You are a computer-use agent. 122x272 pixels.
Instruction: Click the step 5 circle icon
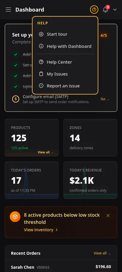click(x=16, y=99)
